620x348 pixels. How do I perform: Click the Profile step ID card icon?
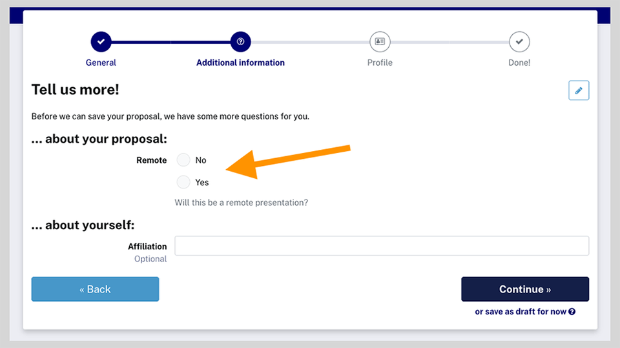[x=380, y=42]
